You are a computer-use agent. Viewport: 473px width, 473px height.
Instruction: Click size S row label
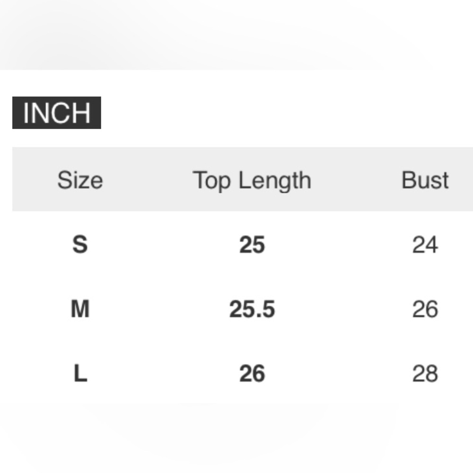click(x=80, y=244)
